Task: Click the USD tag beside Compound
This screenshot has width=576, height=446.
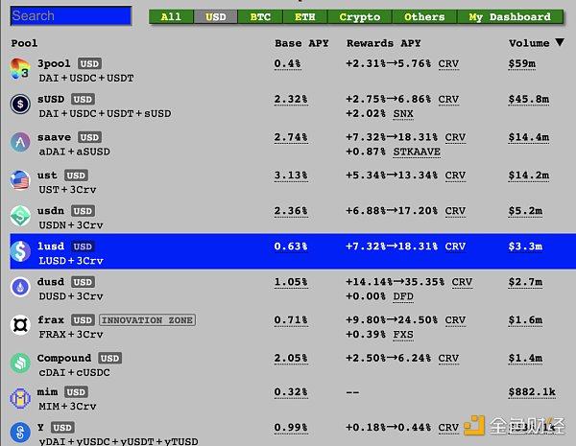Action: tap(109, 359)
